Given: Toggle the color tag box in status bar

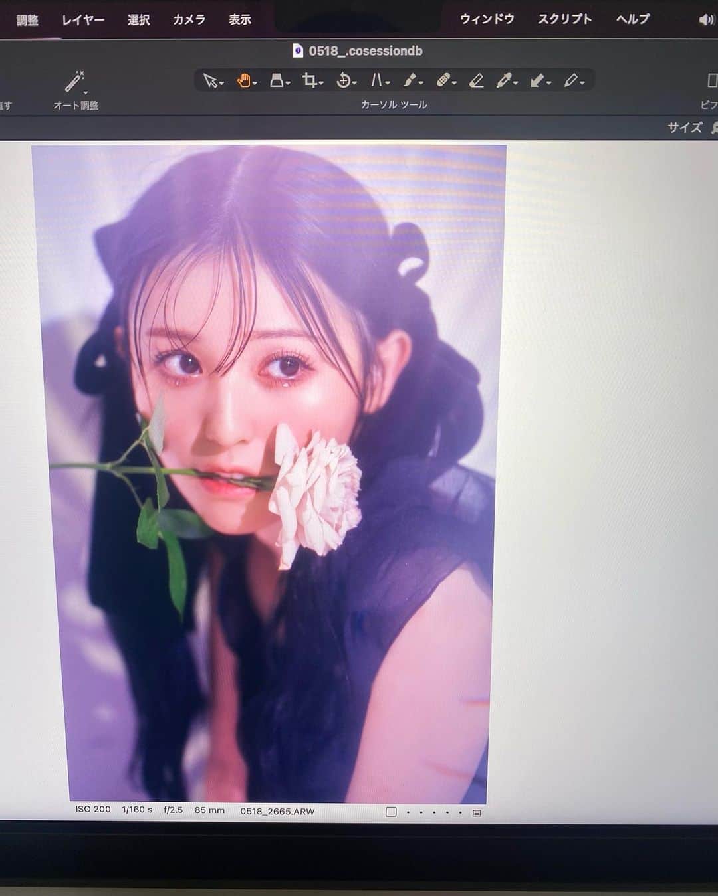Looking at the screenshot, I should click(x=391, y=812).
